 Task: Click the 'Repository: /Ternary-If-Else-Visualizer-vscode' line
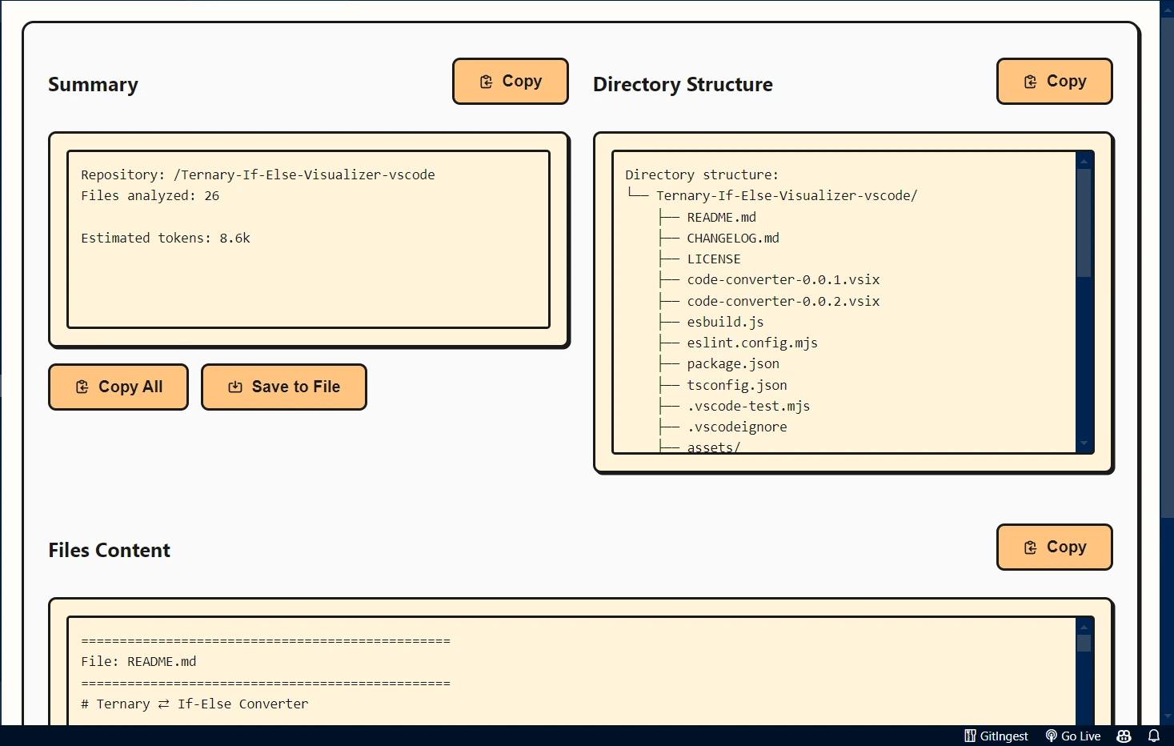point(258,174)
